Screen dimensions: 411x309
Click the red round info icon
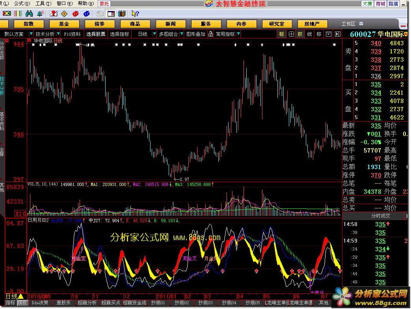[x=76, y=14]
